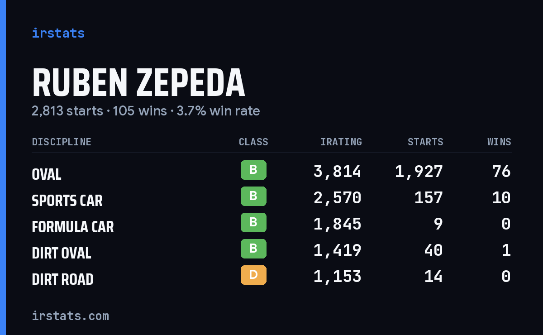Click the Oval class B badge
Image resolution: width=543 pixels, height=335 pixels.
click(x=253, y=170)
